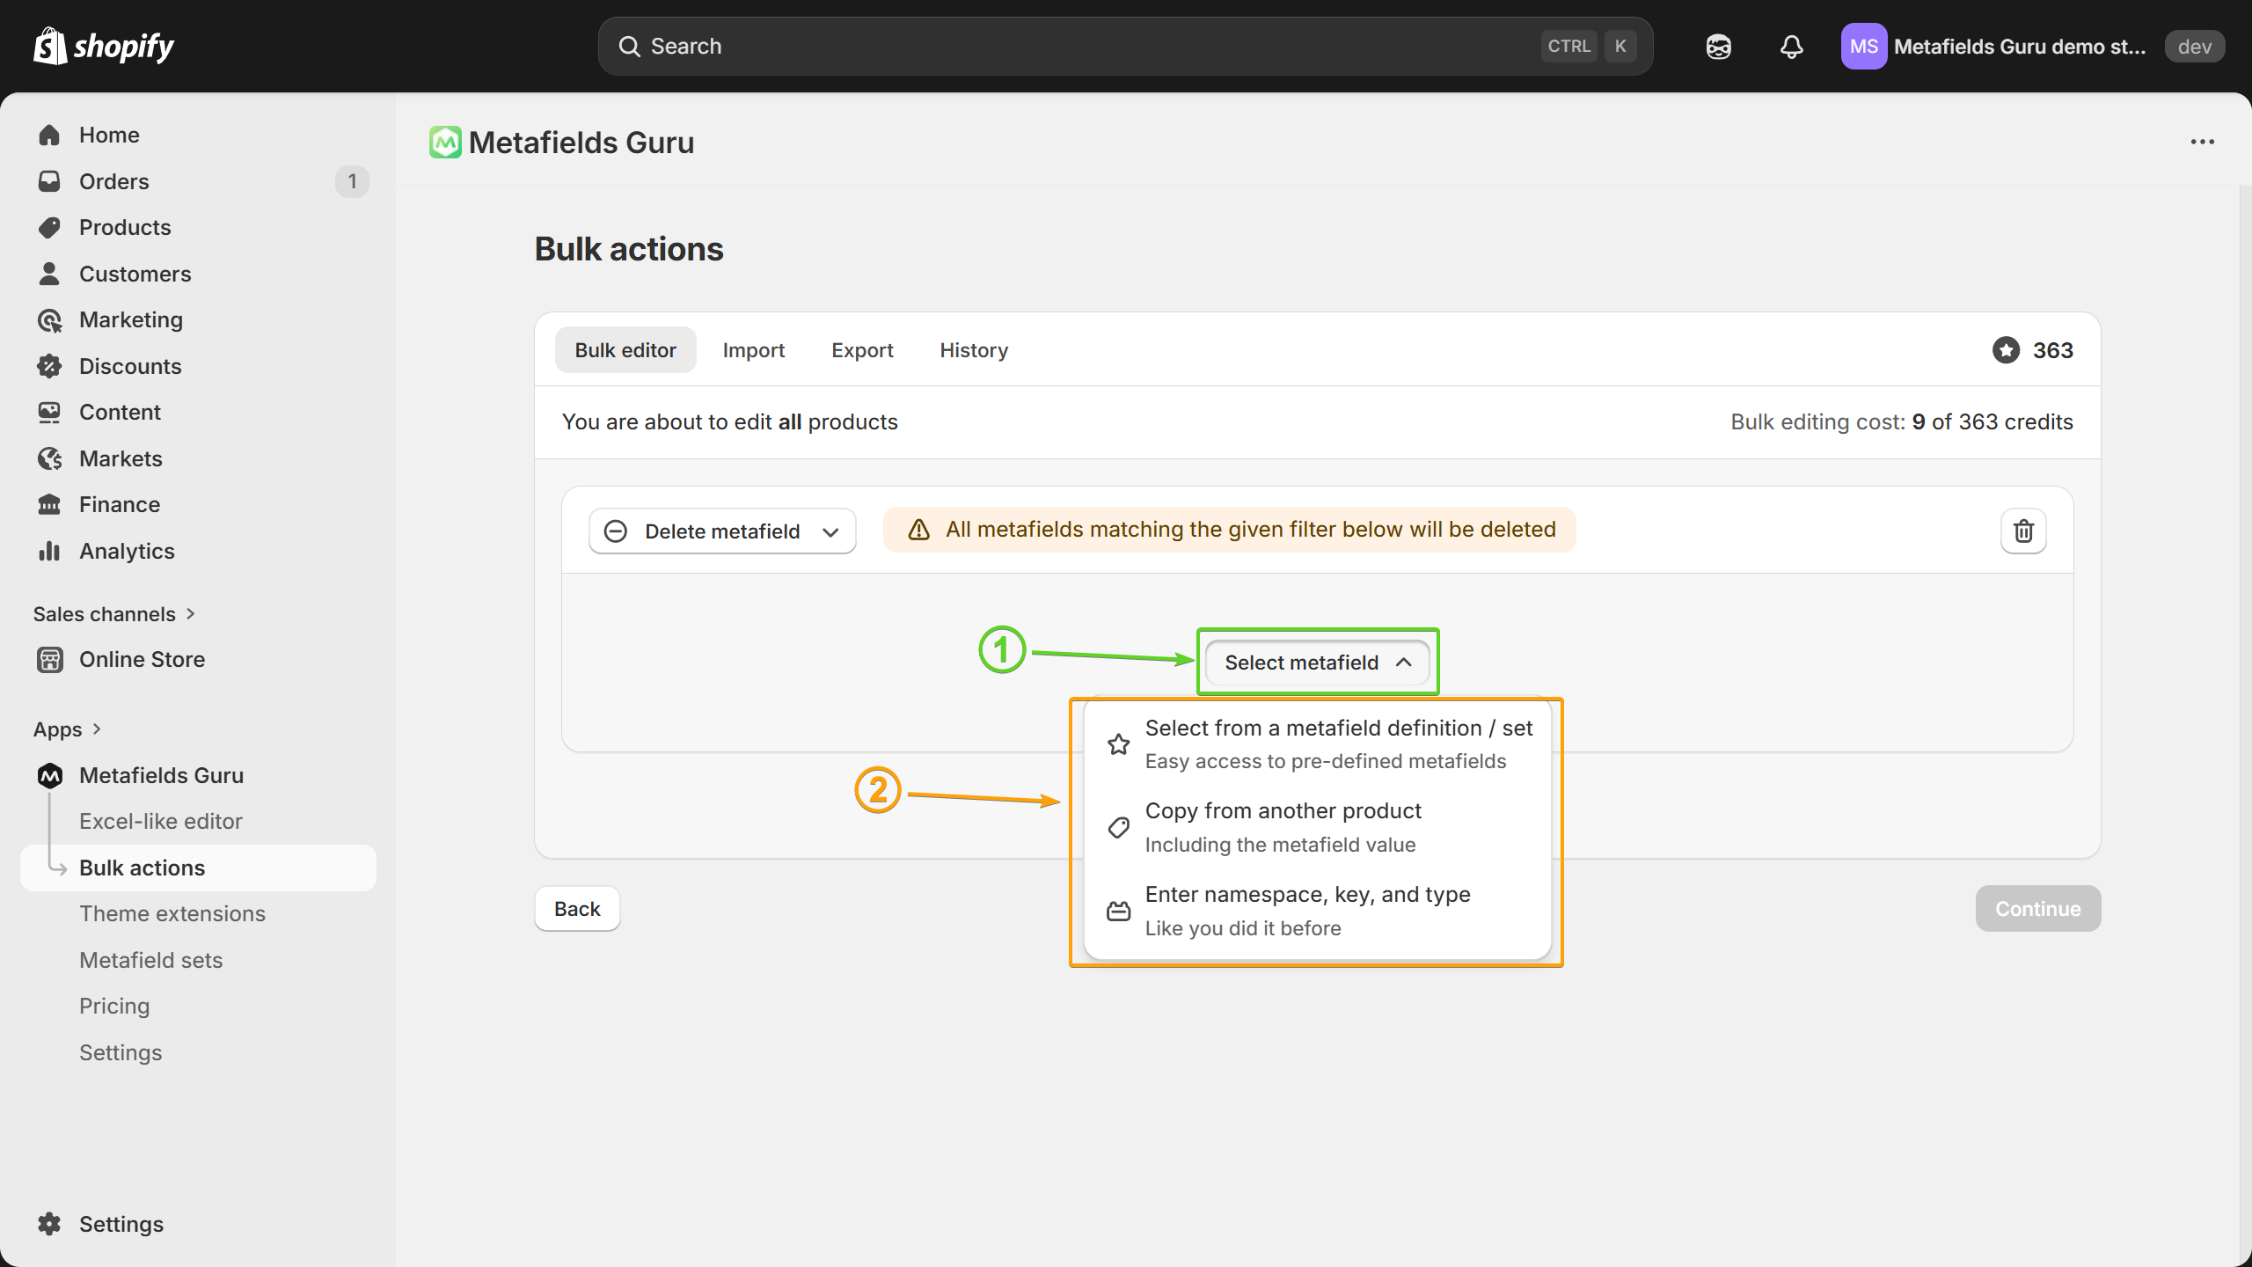Expand the Apps section chevron
Viewport: 2252px width, 1267px height.
tap(97, 729)
